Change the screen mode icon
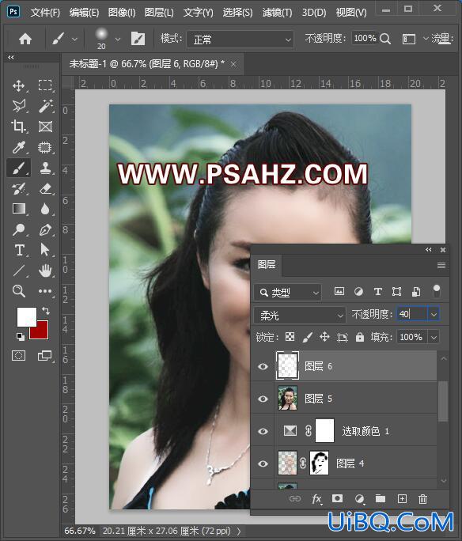 click(x=44, y=355)
